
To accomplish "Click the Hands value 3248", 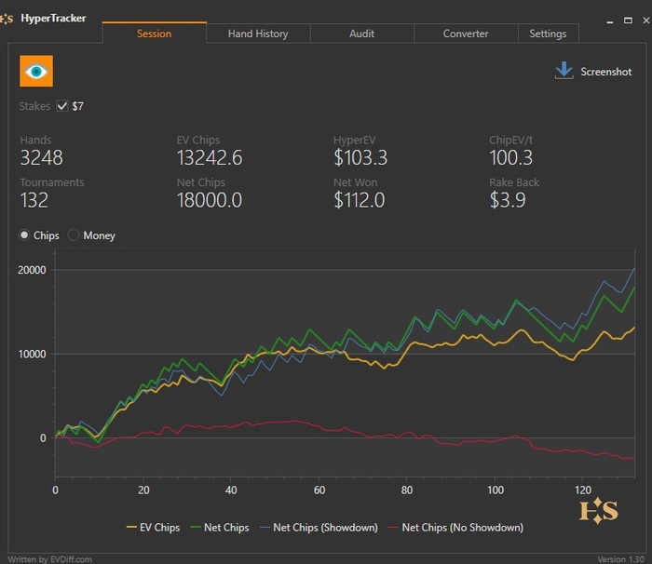I will (x=42, y=158).
